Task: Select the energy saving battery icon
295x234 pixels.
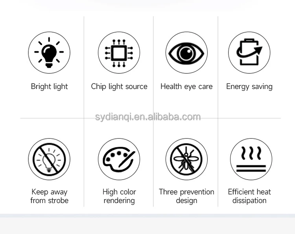Action: (249, 53)
